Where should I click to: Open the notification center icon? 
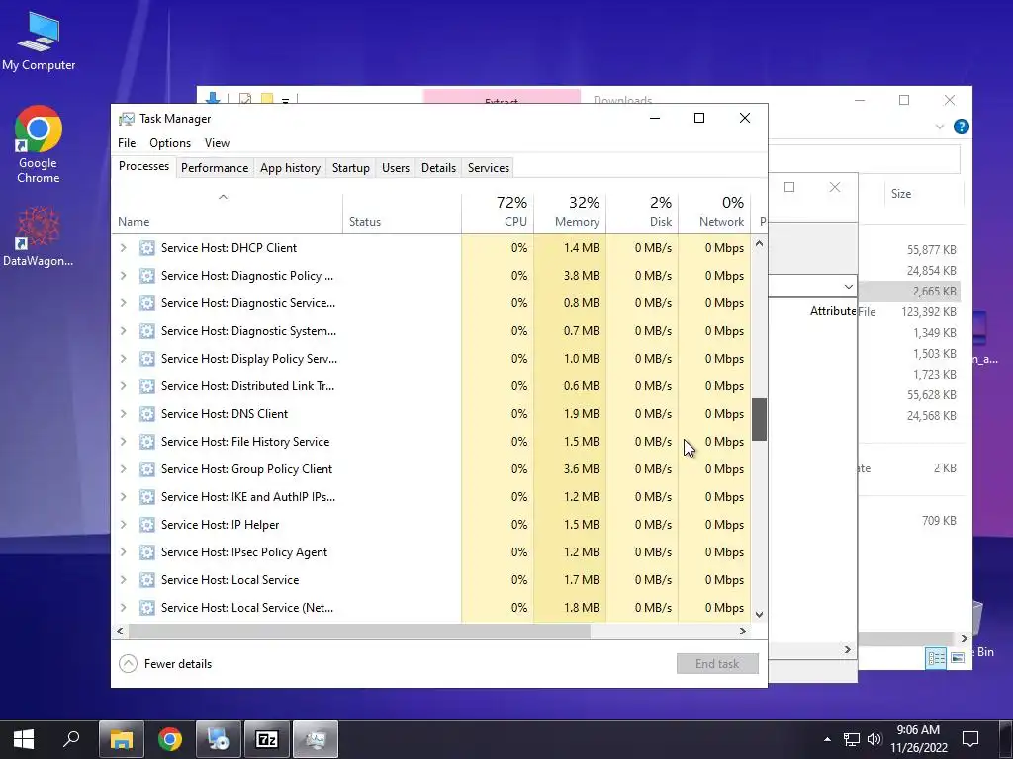coord(970,739)
